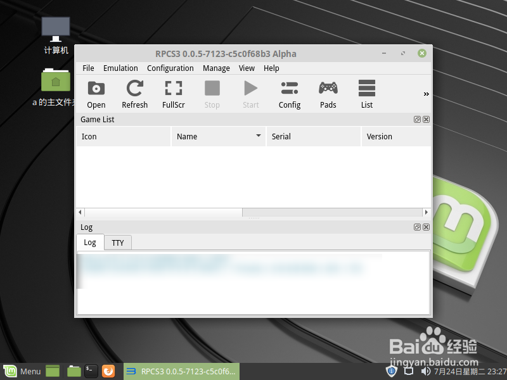The height and width of the screenshot is (380, 507).
Task: Click the network tray icon
Action: [409, 371]
